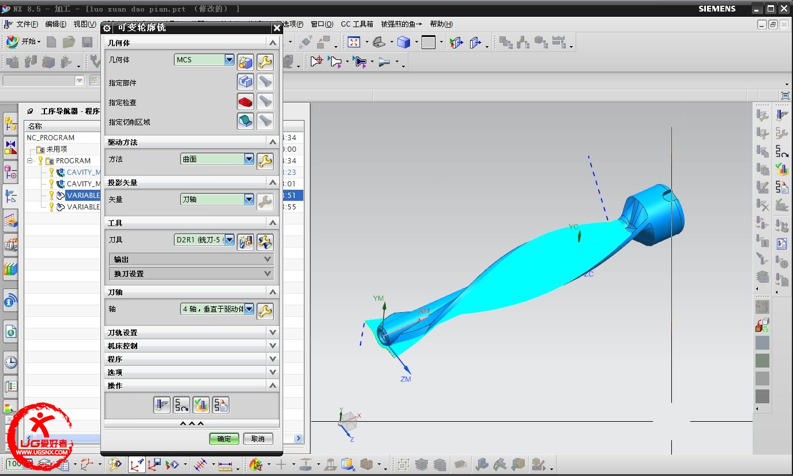The image size is (793, 476).
Task: Open the 开始 start button
Action: tap(24, 42)
